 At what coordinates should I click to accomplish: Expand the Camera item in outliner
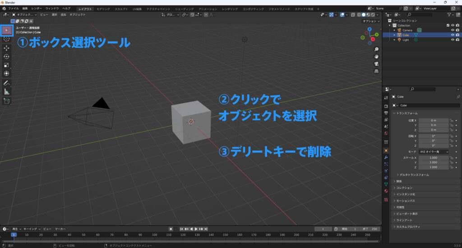pyautogui.click(x=394, y=30)
